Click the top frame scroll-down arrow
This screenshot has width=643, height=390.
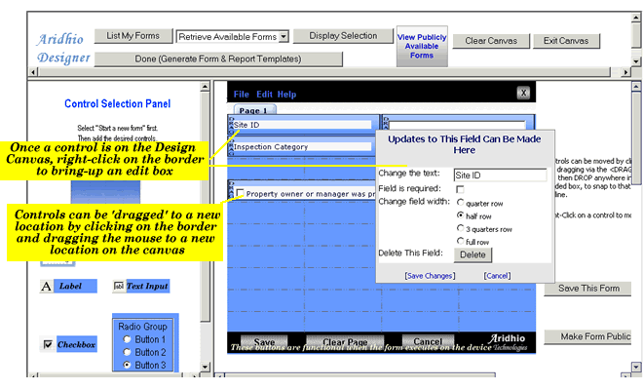coord(636,61)
